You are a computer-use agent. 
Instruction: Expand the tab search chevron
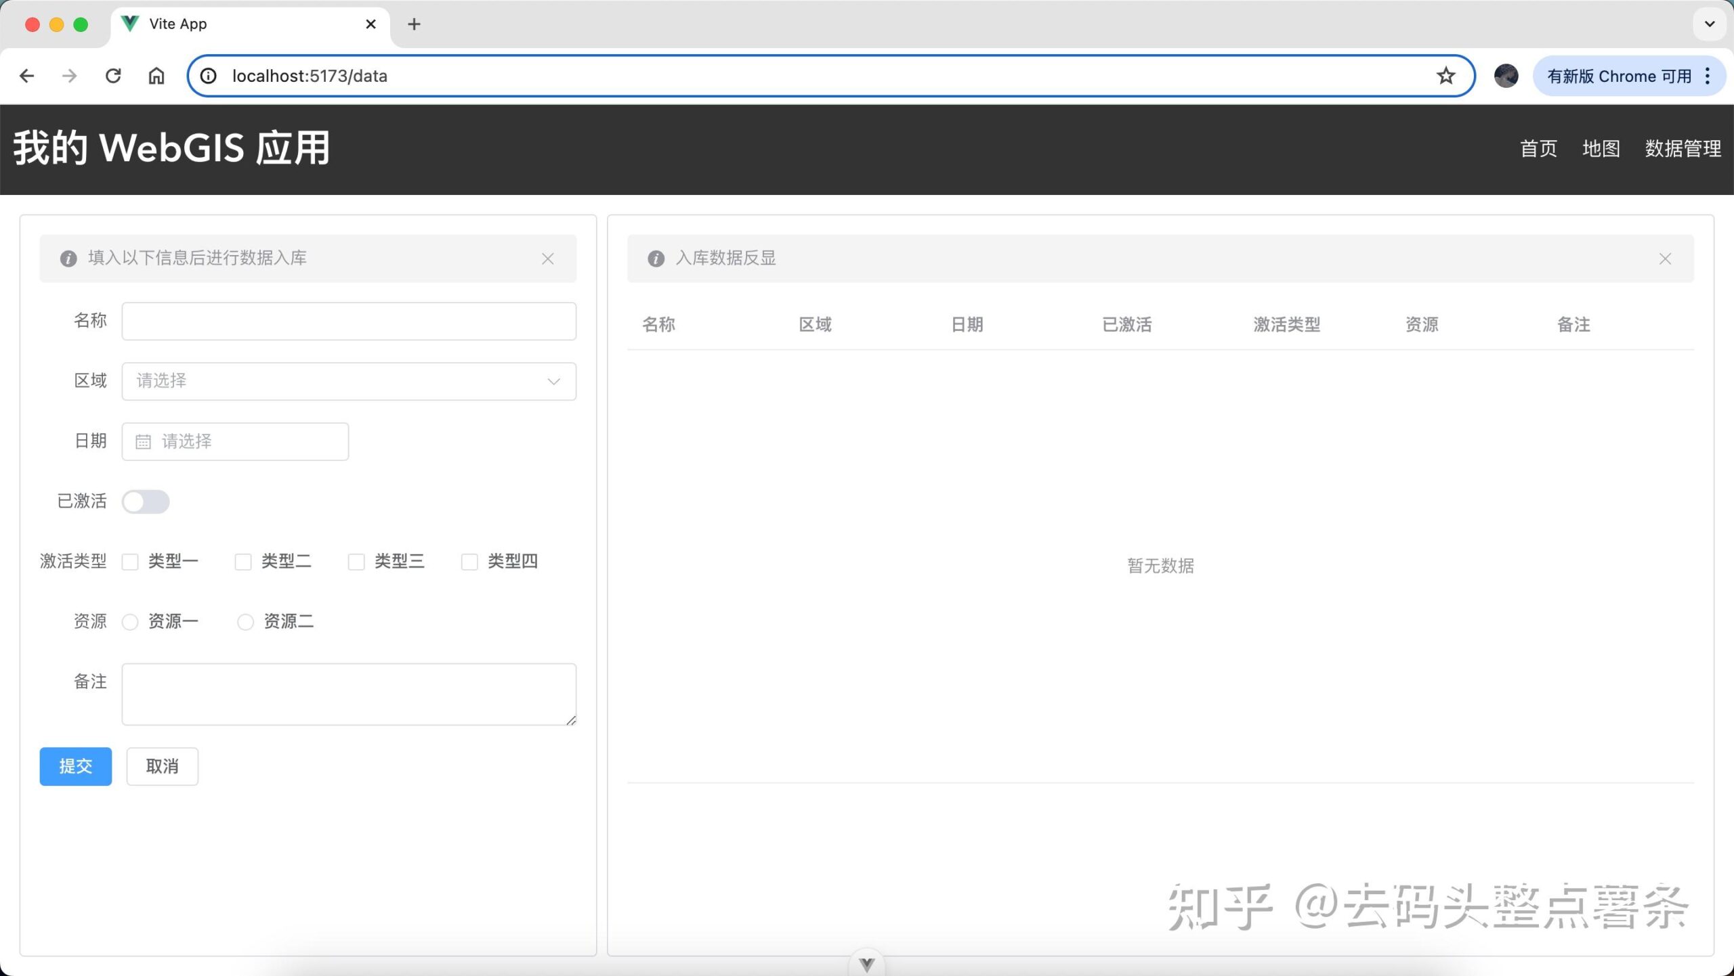tap(1710, 24)
